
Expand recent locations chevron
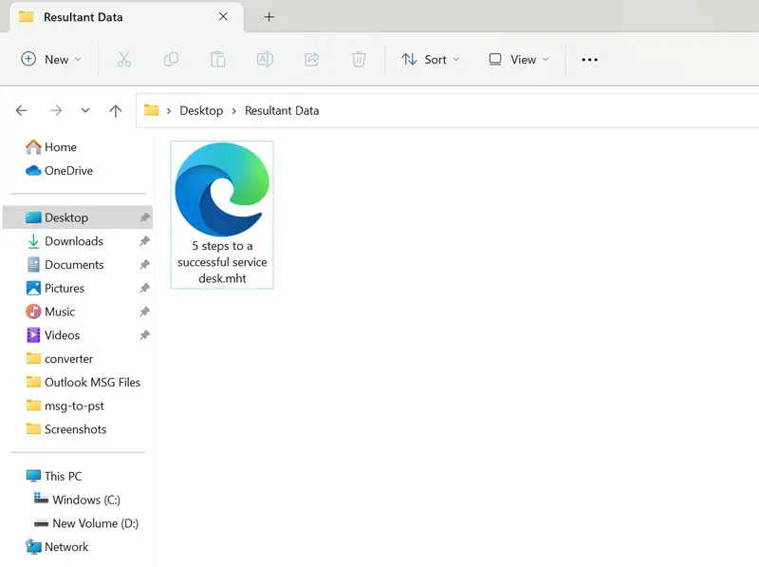point(85,111)
